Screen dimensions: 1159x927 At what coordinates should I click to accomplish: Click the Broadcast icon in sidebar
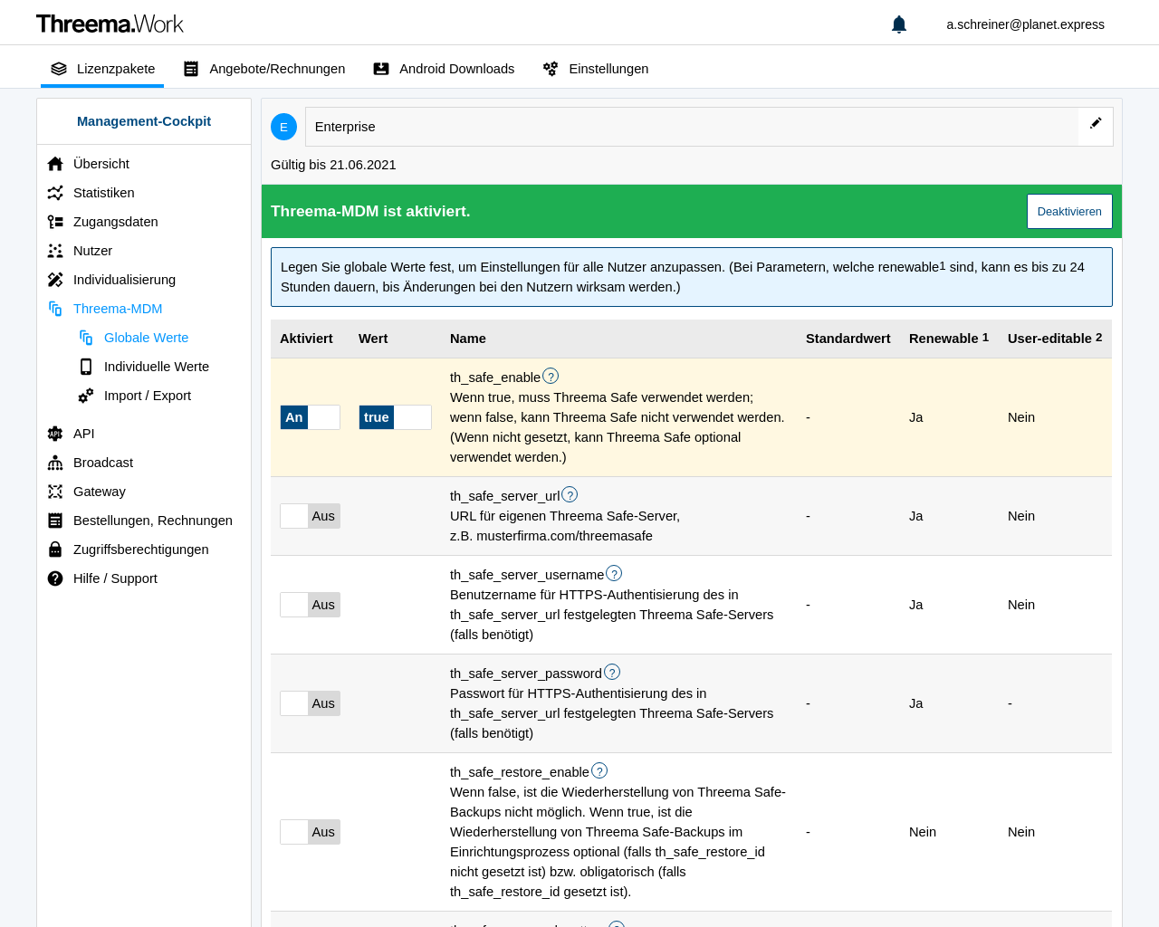point(55,463)
